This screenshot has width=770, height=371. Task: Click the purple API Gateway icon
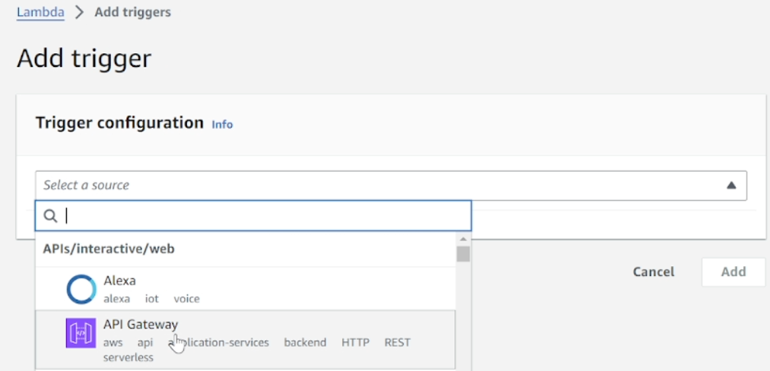point(81,333)
